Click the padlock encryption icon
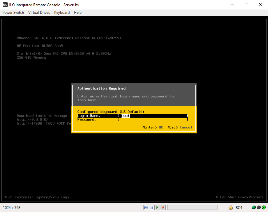This screenshot has height=212, width=268. click(230, 207)
